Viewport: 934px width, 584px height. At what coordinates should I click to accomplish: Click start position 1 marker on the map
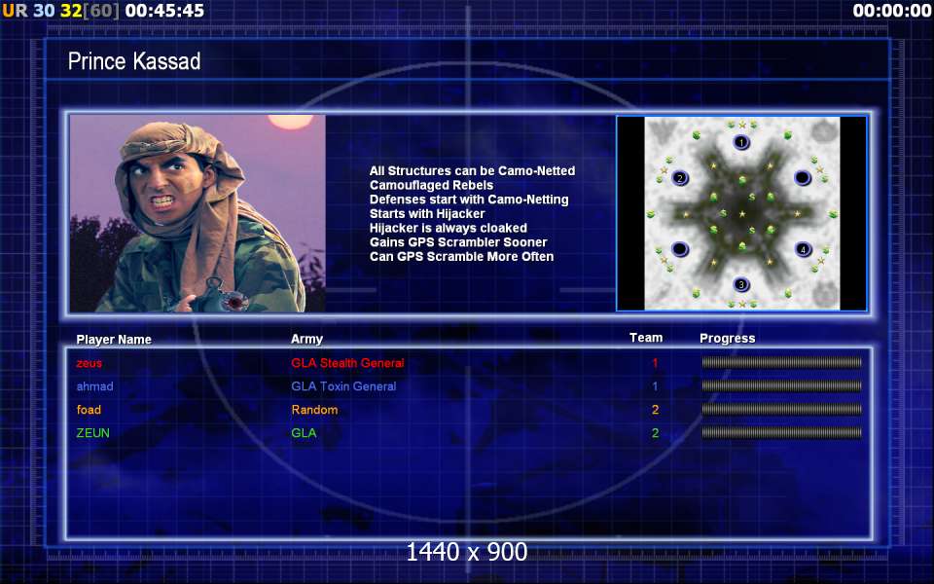pos(741,142)
